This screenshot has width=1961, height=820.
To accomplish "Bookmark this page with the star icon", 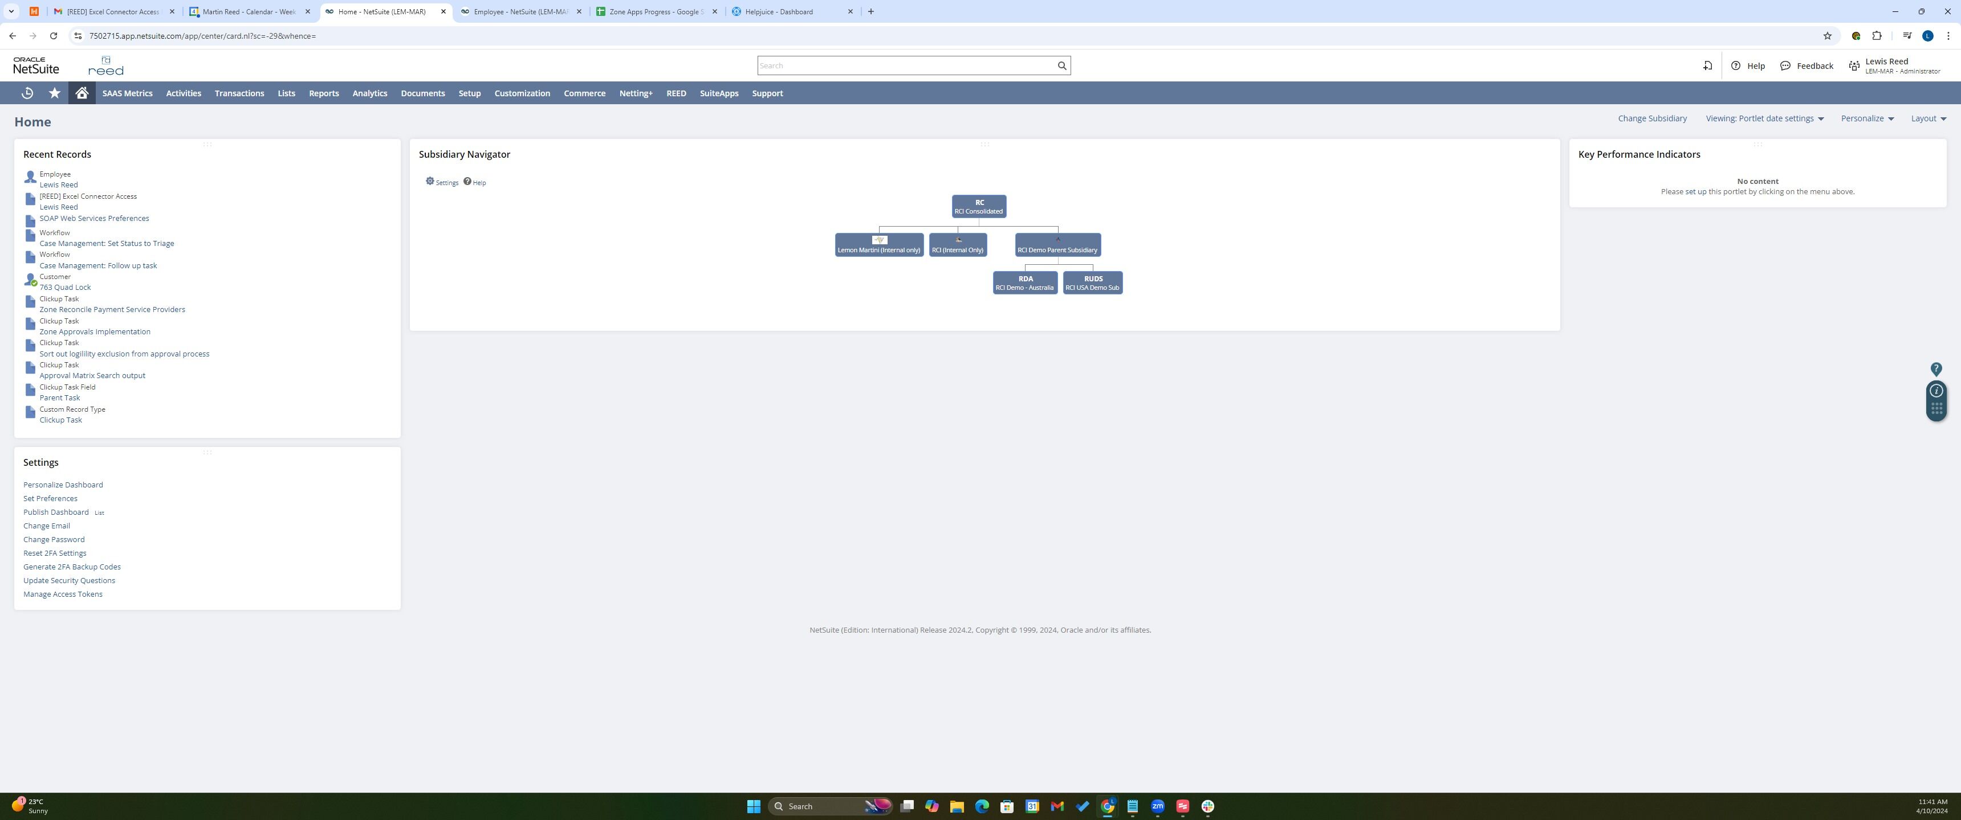I will (1827, 36).
